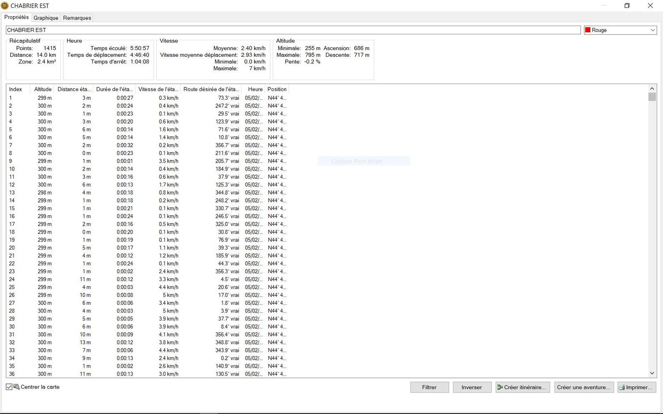
Task: Click Créer une aventure button
Action: pyautogui.click(x=583, y=387)
